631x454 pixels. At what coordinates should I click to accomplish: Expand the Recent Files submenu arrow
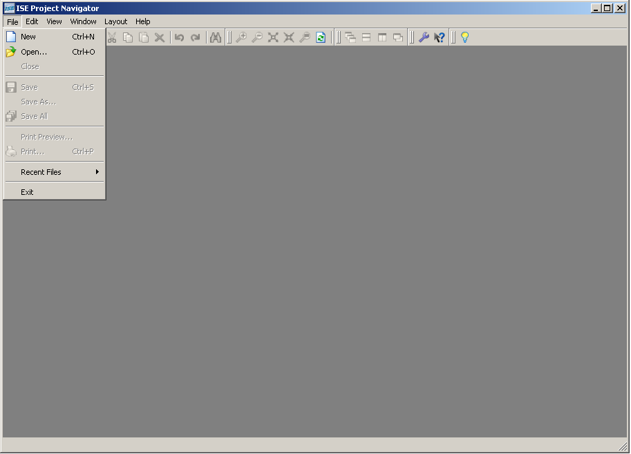(x=97, y=172)
